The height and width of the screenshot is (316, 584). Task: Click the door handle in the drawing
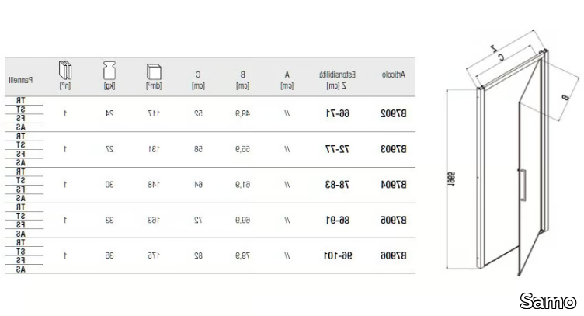[x=523, y=185]
